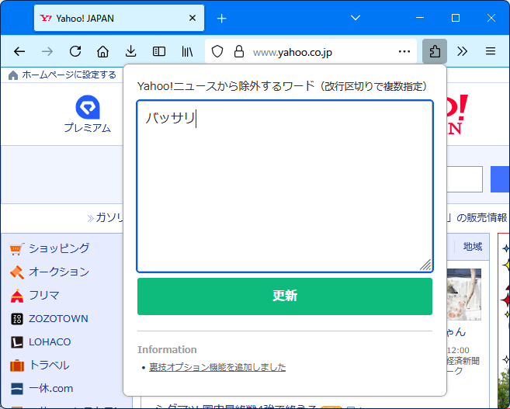The width and height of the screenshot is (510, 409).
Task: Click the travel suitcase icon
Action: pyautogui.click(x=17, y=366)
